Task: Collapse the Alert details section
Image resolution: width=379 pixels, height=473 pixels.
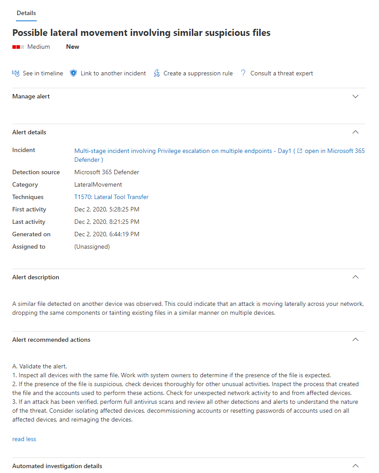Action: coord(355,132)
